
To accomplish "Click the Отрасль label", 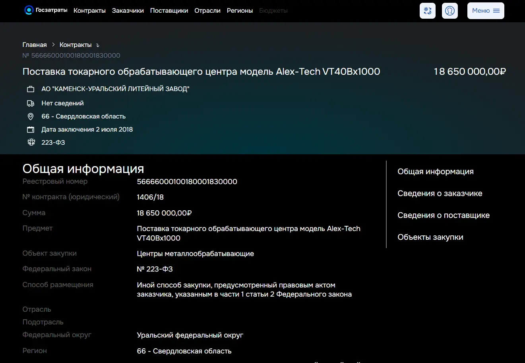I will [x=37, y=310].
